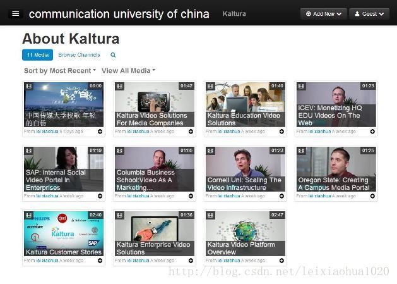
Task: Click the 06:00 duration badge
Action: coord(95,86)
